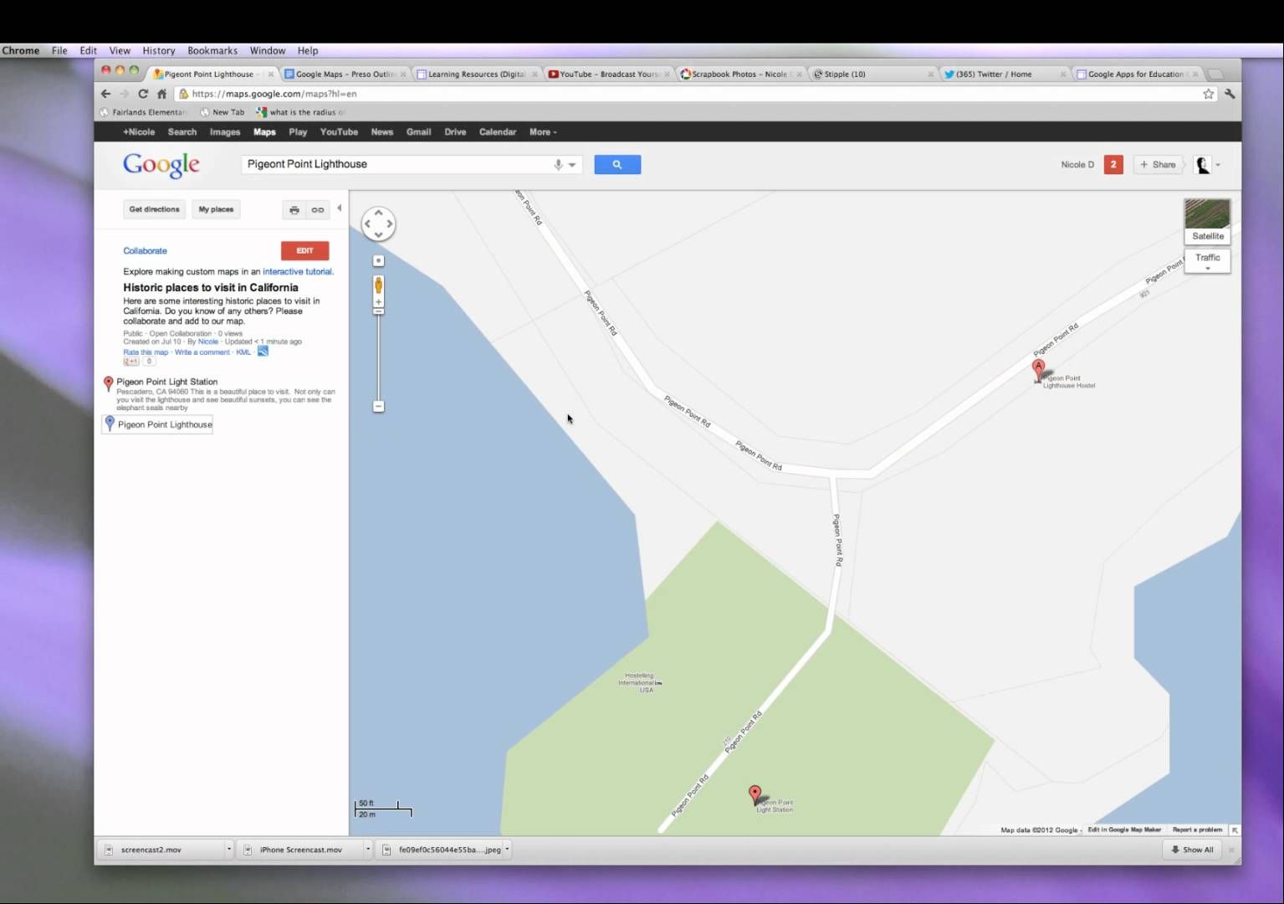The width and height of the screenshot is (1284, 904).
Task: Click red pin beside Pigeon Point Light Station in list
Action: (108, 383)
